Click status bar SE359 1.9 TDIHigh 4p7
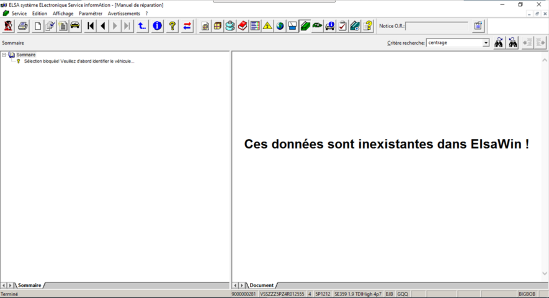The width and height of the screenshot is (549, 298). 358,294
